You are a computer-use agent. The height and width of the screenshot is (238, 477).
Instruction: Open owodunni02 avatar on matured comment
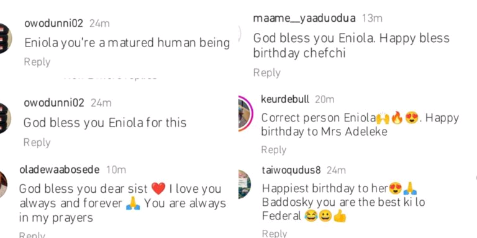[x=6, y=38]
